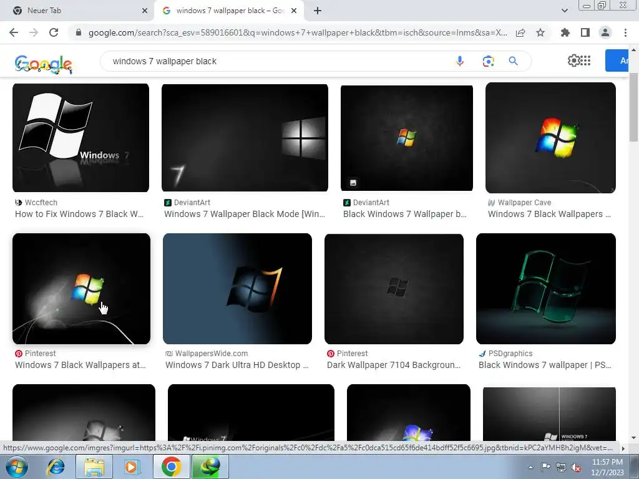This screenshot has height=479, width=639.
Task: Open WallpapersWide blue Windows 7 image
Action: pyautogui.click(x=237, y=289)
